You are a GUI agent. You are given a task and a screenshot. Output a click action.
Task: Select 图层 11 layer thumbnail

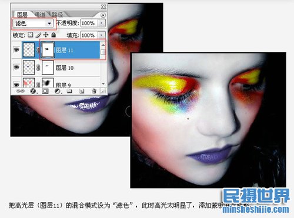coord(29,50)
